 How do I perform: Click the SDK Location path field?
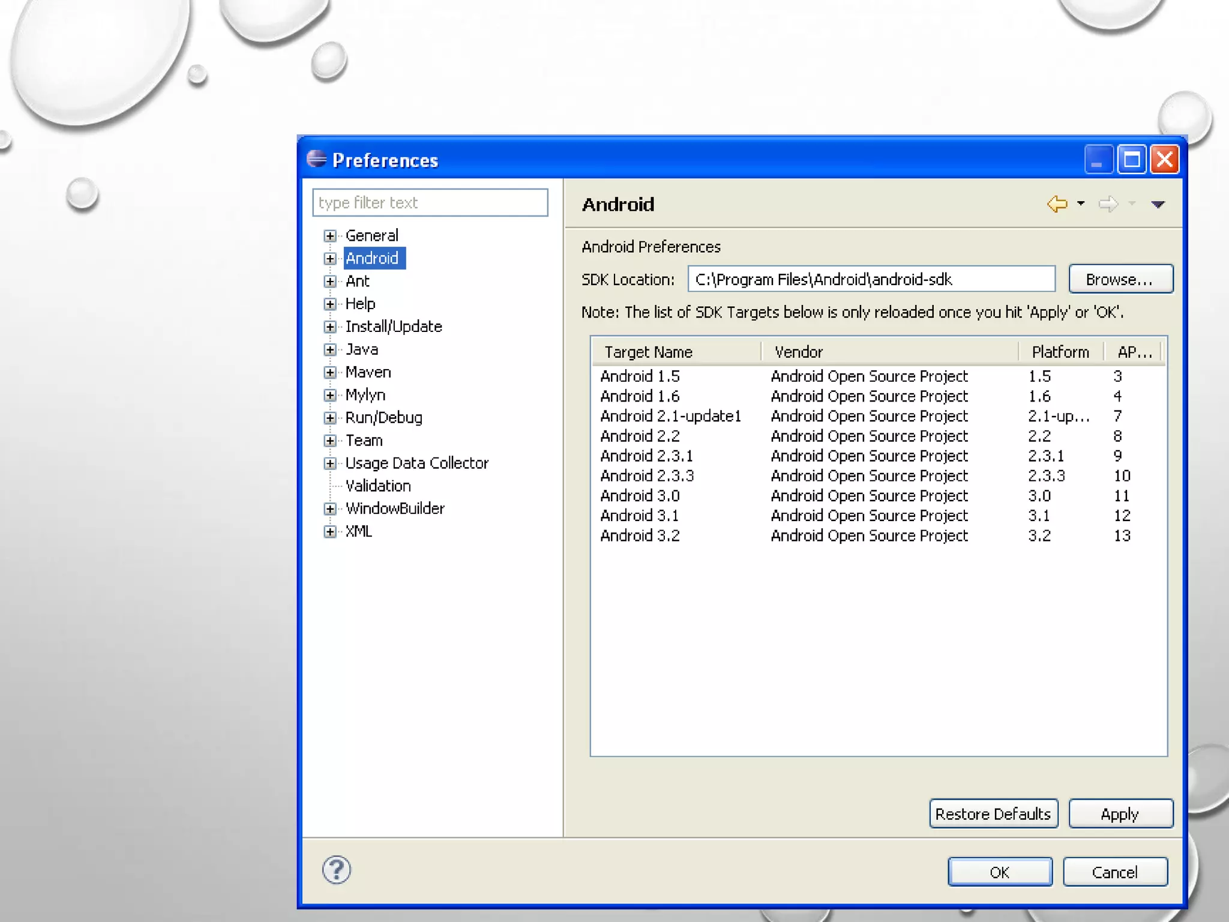(871, 279)
